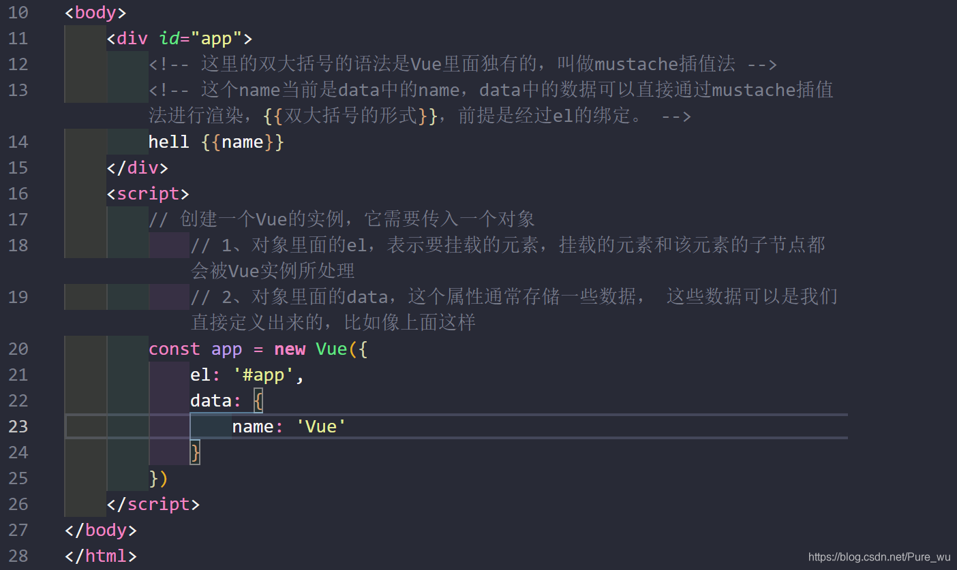Click the id attribute of the div tag
Viewport: 957px width, 570px height.
(x=169, y=38)
